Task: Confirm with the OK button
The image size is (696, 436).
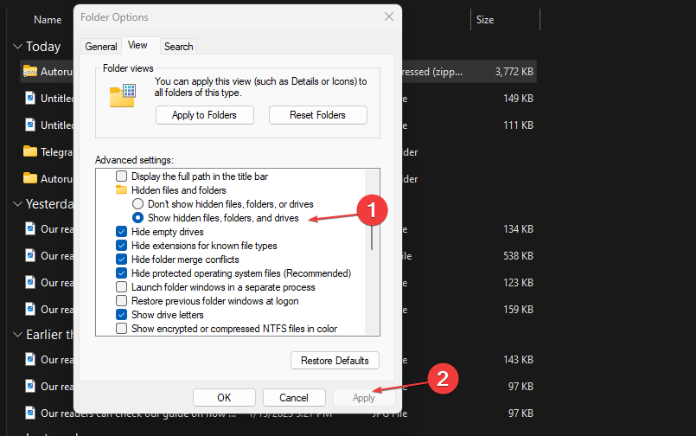Action: tap(224, 397)
